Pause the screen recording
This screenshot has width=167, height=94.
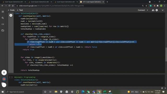4,73
